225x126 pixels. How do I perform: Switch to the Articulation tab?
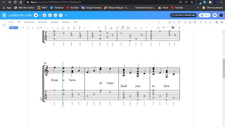[x=29, y=22]
